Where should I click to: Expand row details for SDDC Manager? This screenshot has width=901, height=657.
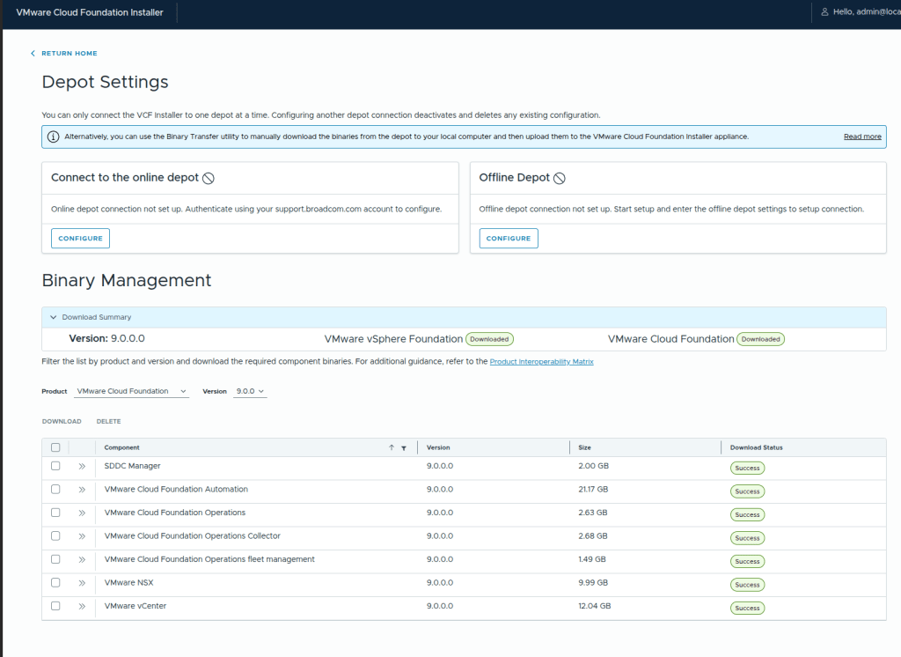tap(82, 466)
